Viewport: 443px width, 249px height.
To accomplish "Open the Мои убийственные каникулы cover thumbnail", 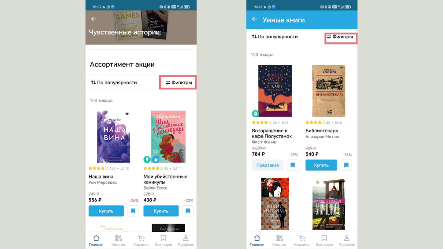I will 168,137.
